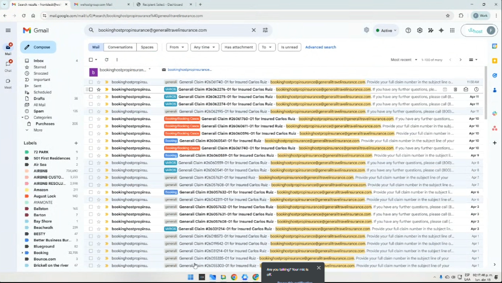Create a new label with the plus icon
The width and height of the screenshot is (502, 283).
point(76,143)
